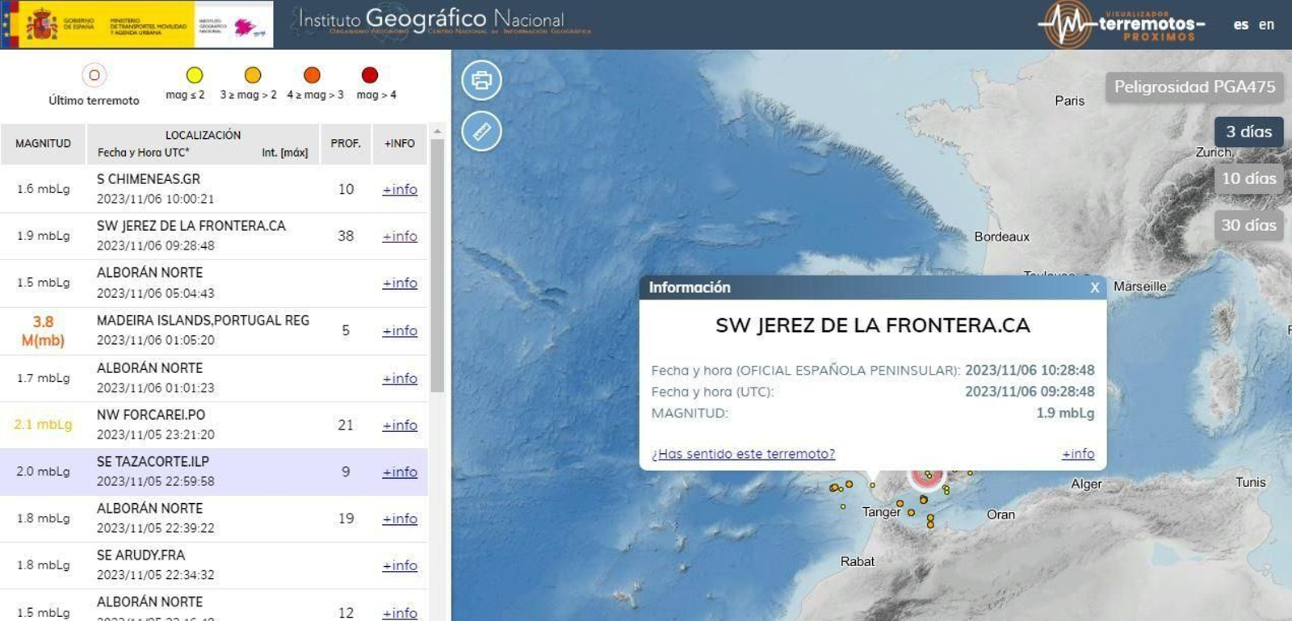This screenshot has height=621, width=1292.
Task: Click the 1.9 mbLg value in popup
Action: [x=1065, y=413]
